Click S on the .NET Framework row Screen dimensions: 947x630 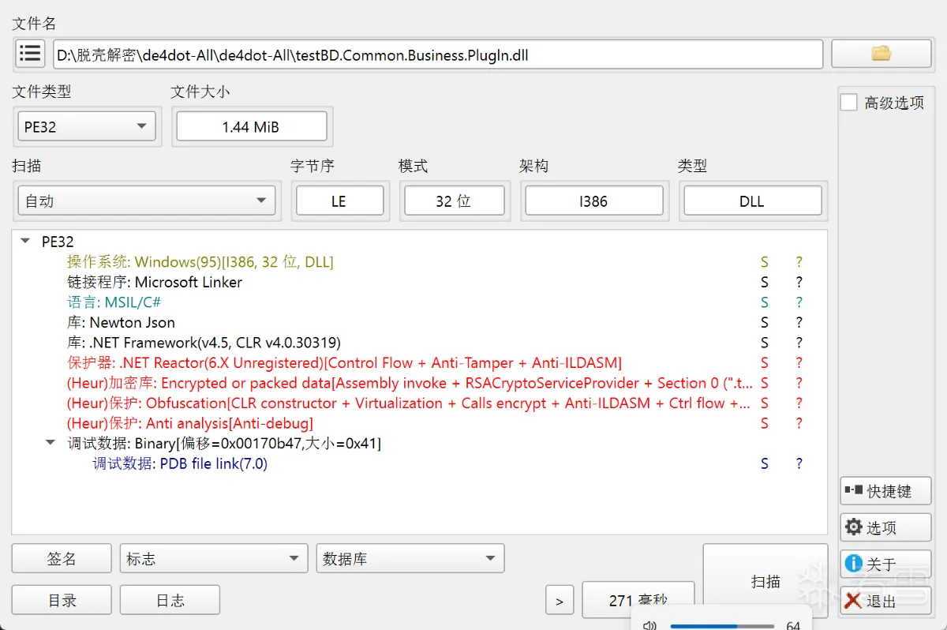coord(765,343)
